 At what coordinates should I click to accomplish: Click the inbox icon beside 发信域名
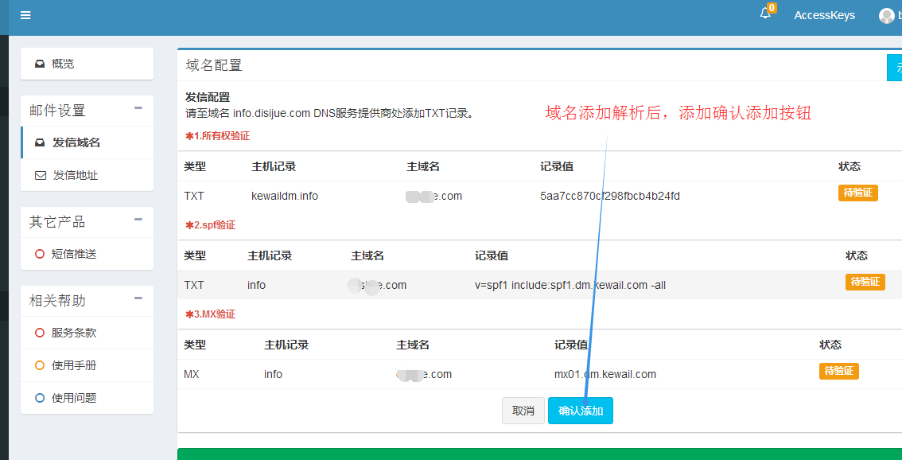click(40, 142)
